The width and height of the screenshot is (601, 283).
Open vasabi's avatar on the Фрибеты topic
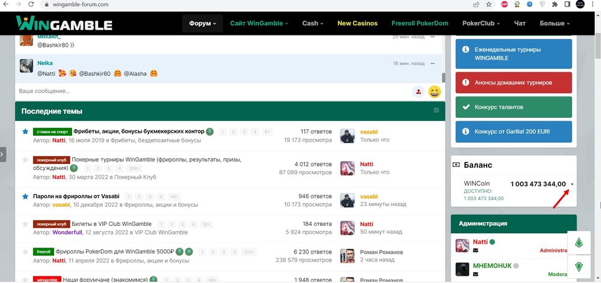[x=347, y=136]
